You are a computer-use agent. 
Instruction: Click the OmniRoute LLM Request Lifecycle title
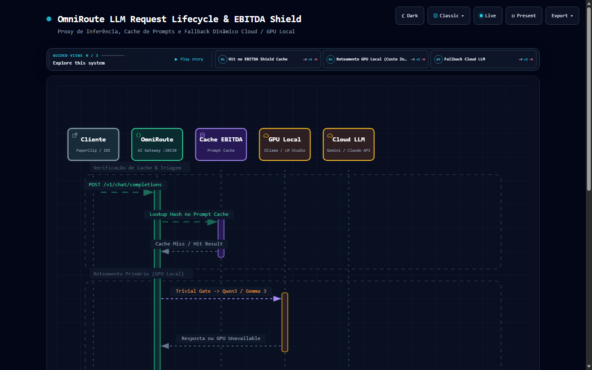[x=179, y=19]
